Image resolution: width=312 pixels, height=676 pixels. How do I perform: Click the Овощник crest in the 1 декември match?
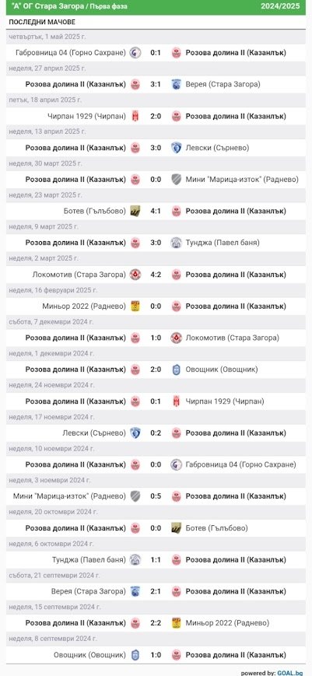tap(176, 370)
